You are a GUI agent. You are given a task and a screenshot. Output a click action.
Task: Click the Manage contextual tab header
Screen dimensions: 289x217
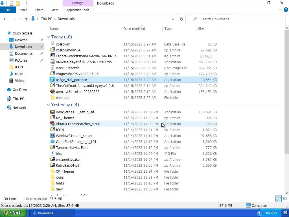coord(78,3)
